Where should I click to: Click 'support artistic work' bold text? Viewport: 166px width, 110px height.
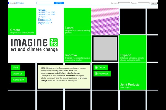pyautogui.click(x=64, y=71)
